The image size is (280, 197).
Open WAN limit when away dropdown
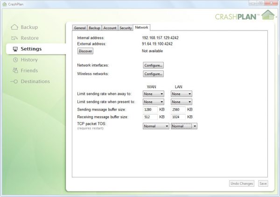point(154,94)
